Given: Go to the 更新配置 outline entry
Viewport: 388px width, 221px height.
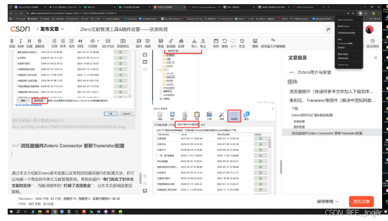Looking at the screenshot, I should pos(299,127).
